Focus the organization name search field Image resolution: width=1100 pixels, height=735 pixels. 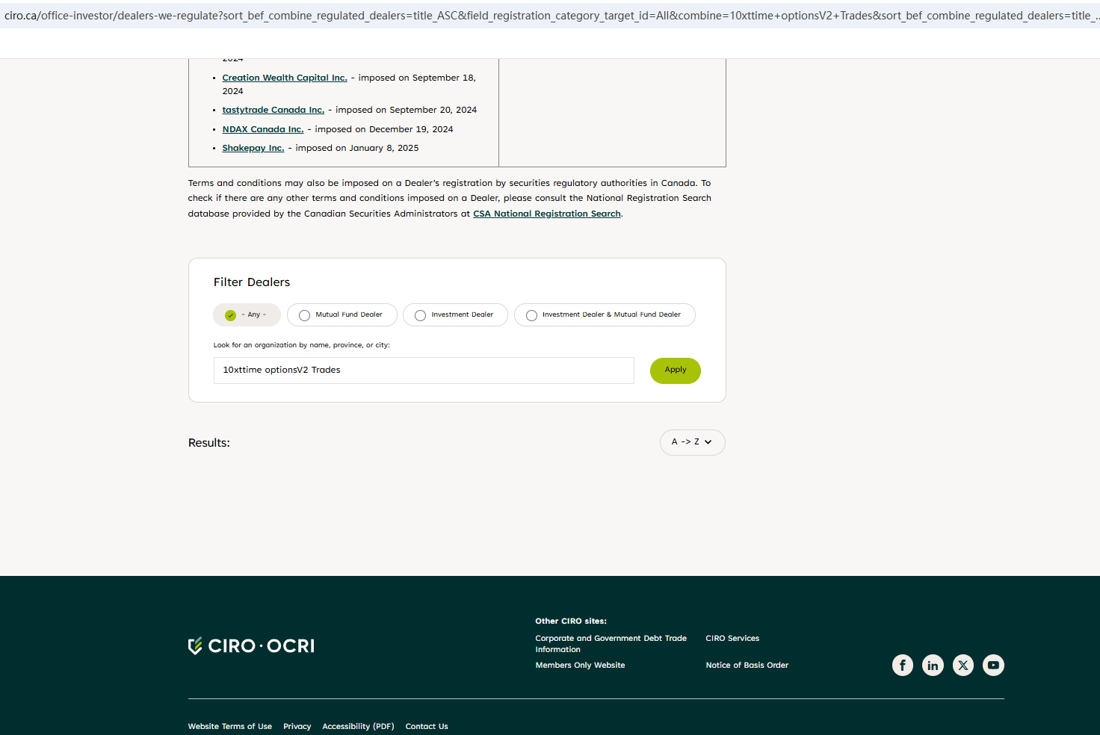[x=424, y=370]
